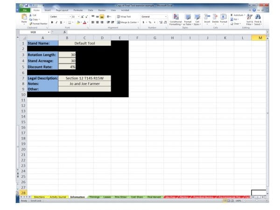Image resolution: width=280 pixels, height=210 pixels.
Task: Click the Merge & Center button
Action: pyautogui.click(x=127, y=22)
